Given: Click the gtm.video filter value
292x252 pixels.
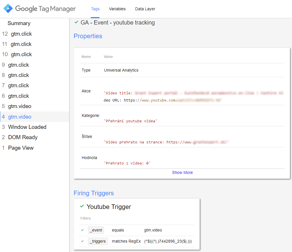Looking at the screenshot, I should 153,230.
